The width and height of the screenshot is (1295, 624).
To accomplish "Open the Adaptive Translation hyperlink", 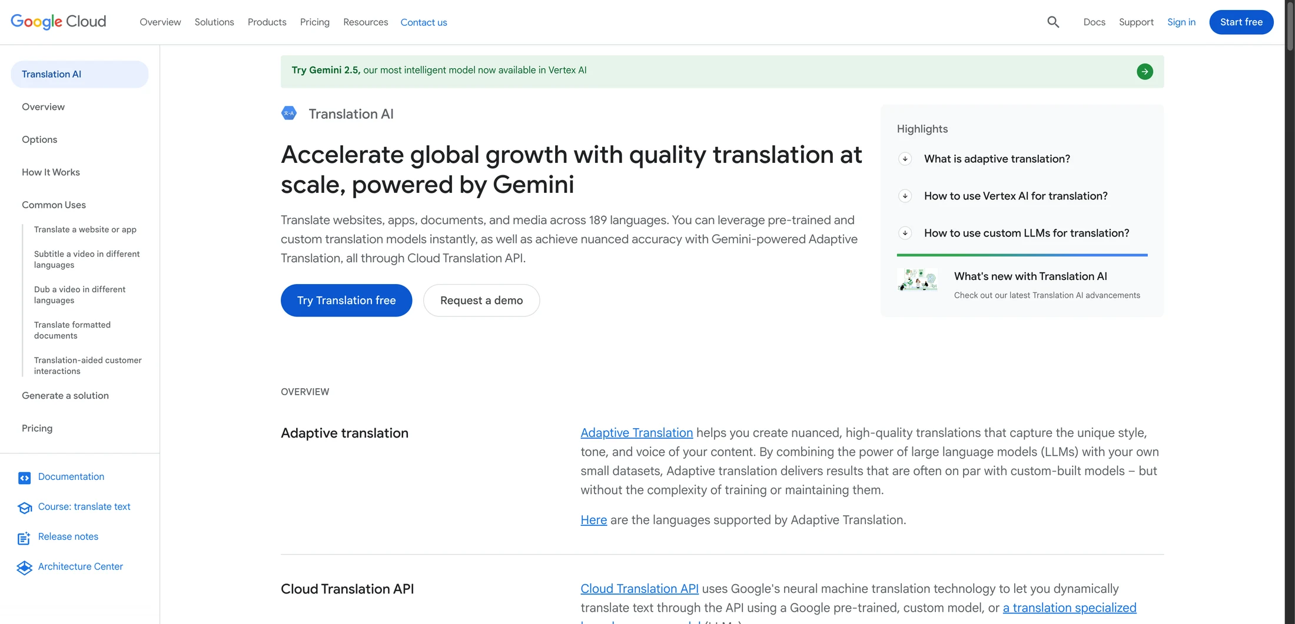I will (636, 433).
